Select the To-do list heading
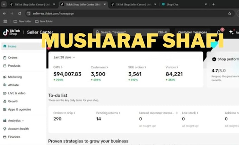The height and width of the screenshot is (145, 239). 58,96
